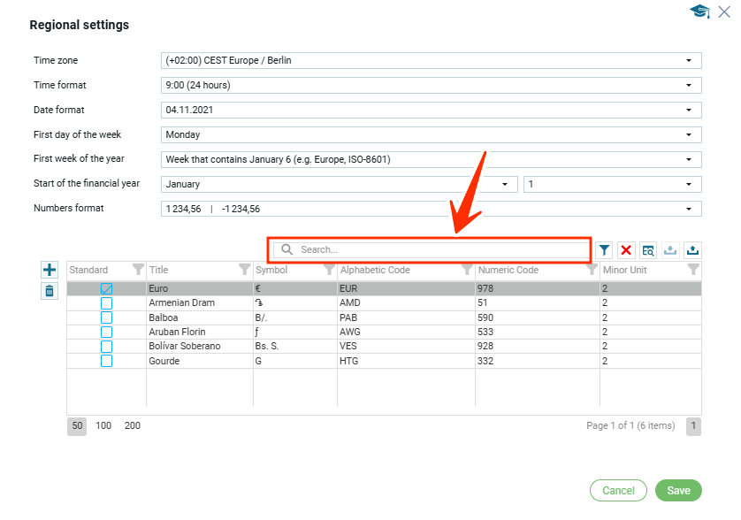
Task: Select 200 items per page
Action: tap(133, 426)
